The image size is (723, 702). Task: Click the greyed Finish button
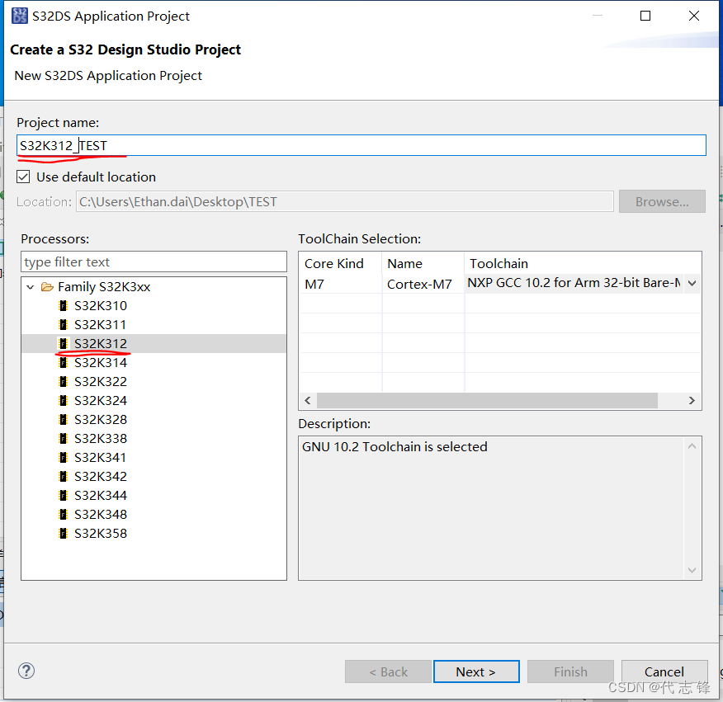coord(570,671)
